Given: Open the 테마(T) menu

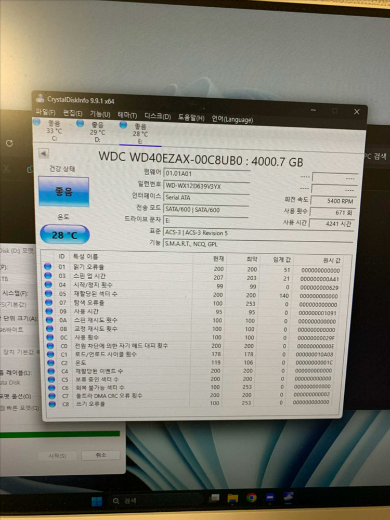Looking at the screenshot, I should click(x=127, y=115).
